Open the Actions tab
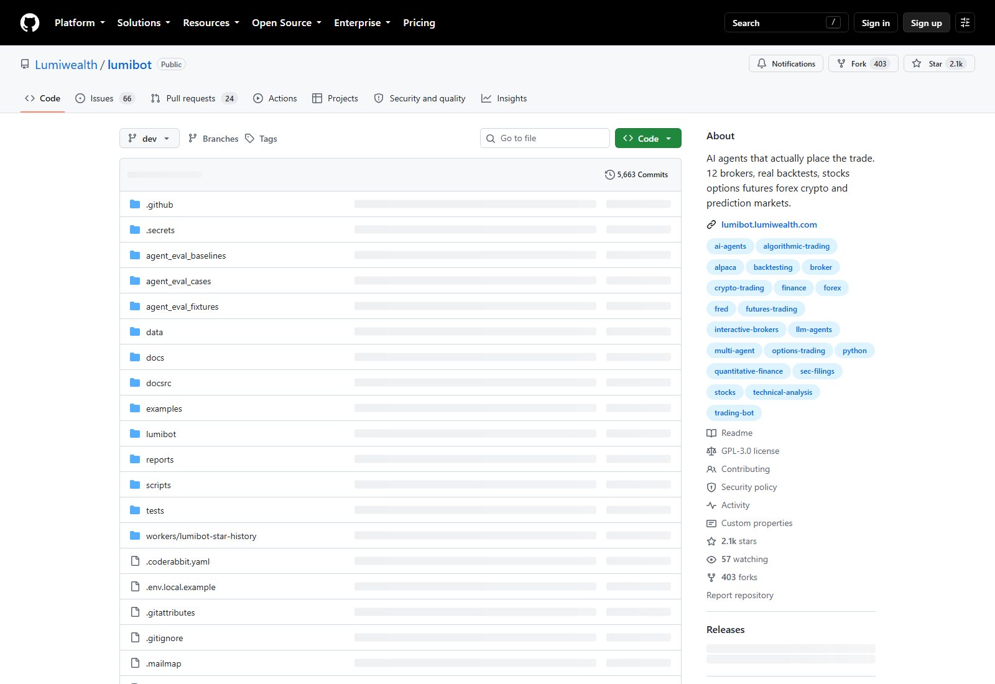 [x=275, y=98]
